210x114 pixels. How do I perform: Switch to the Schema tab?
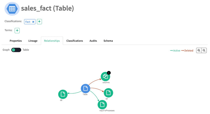(x=108, y=41)
